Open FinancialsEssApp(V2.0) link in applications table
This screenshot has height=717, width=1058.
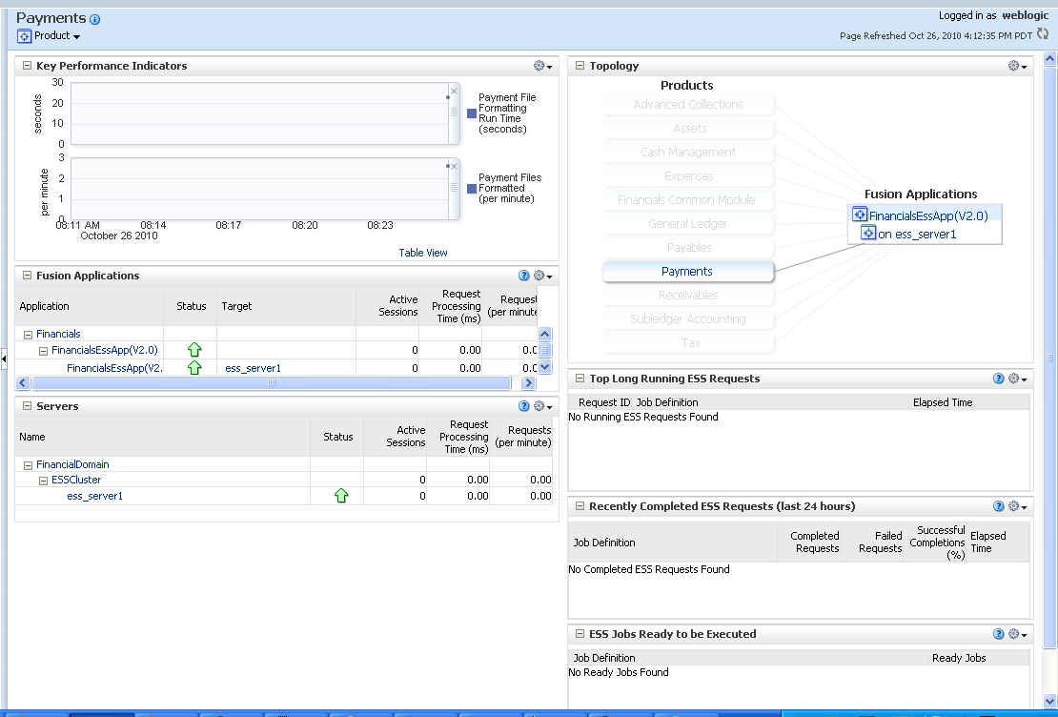pos(105,350)
